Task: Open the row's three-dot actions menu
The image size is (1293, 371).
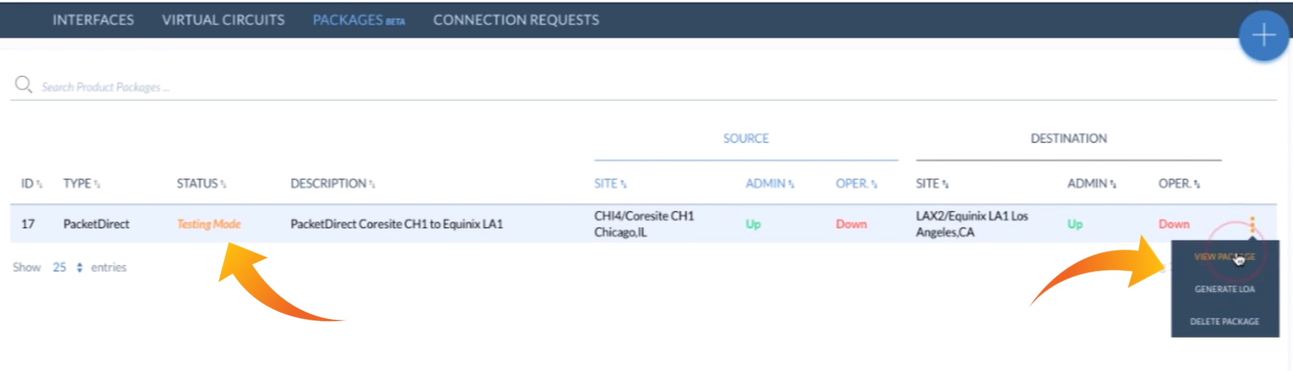Action: (1252, 224)
